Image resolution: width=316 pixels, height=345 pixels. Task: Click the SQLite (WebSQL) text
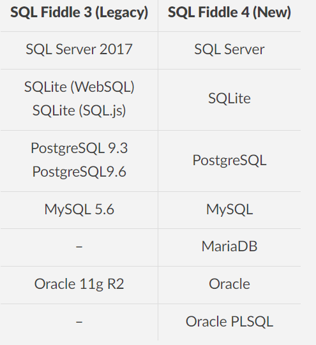79,87
